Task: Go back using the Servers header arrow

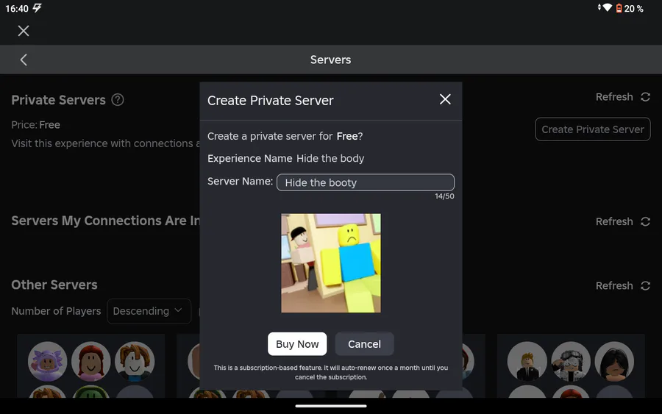Action: click(24, 60)
